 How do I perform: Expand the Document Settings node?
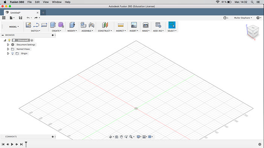click(8, 45)
